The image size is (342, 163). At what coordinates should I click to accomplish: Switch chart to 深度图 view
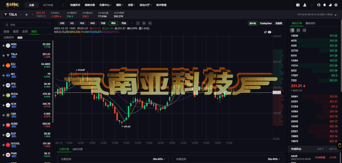tap(279, 23)
